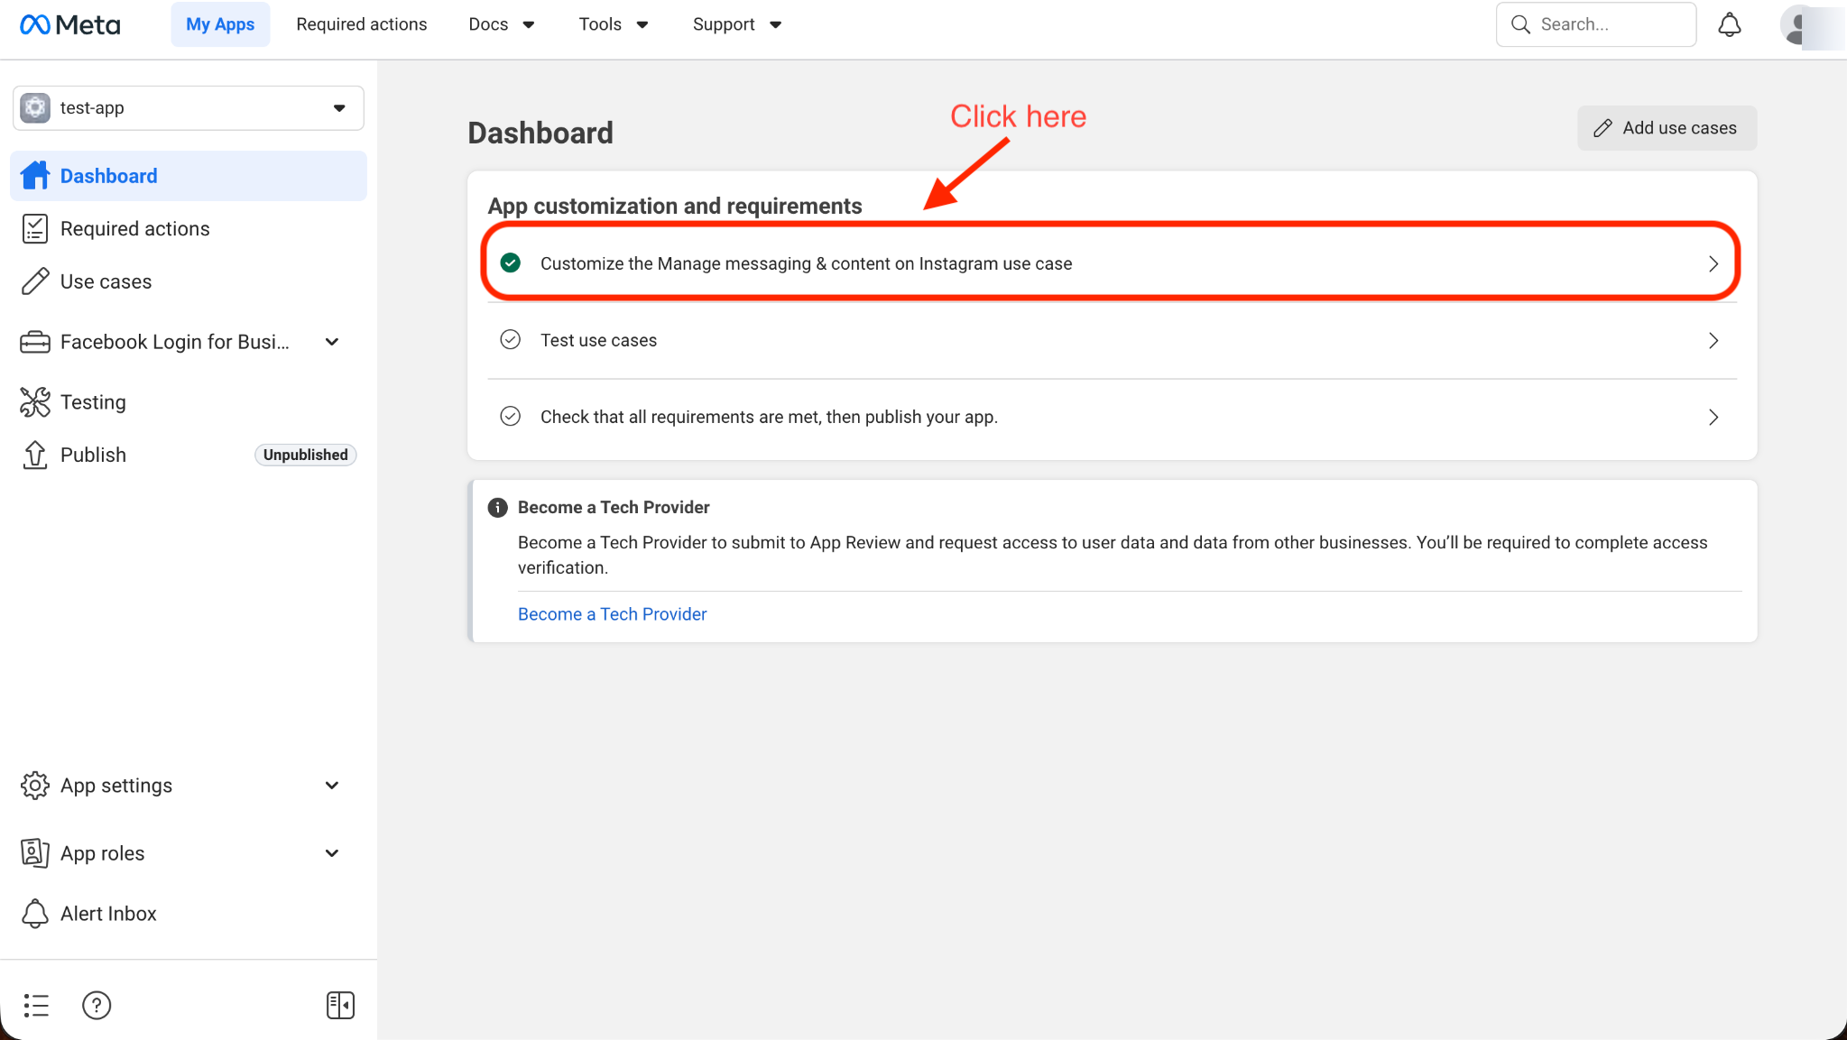Click the Unpublished status badge
Viewport: 1847px width, 1040px height.
(305, 455)
